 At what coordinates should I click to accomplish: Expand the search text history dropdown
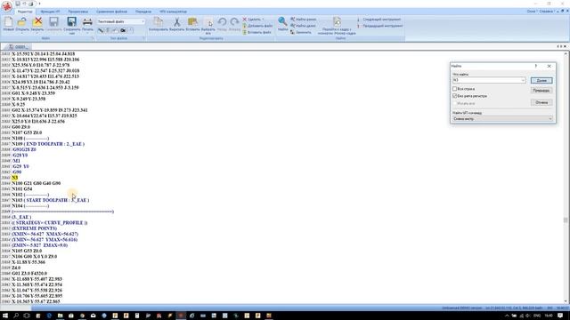click(x=523, y=80)
